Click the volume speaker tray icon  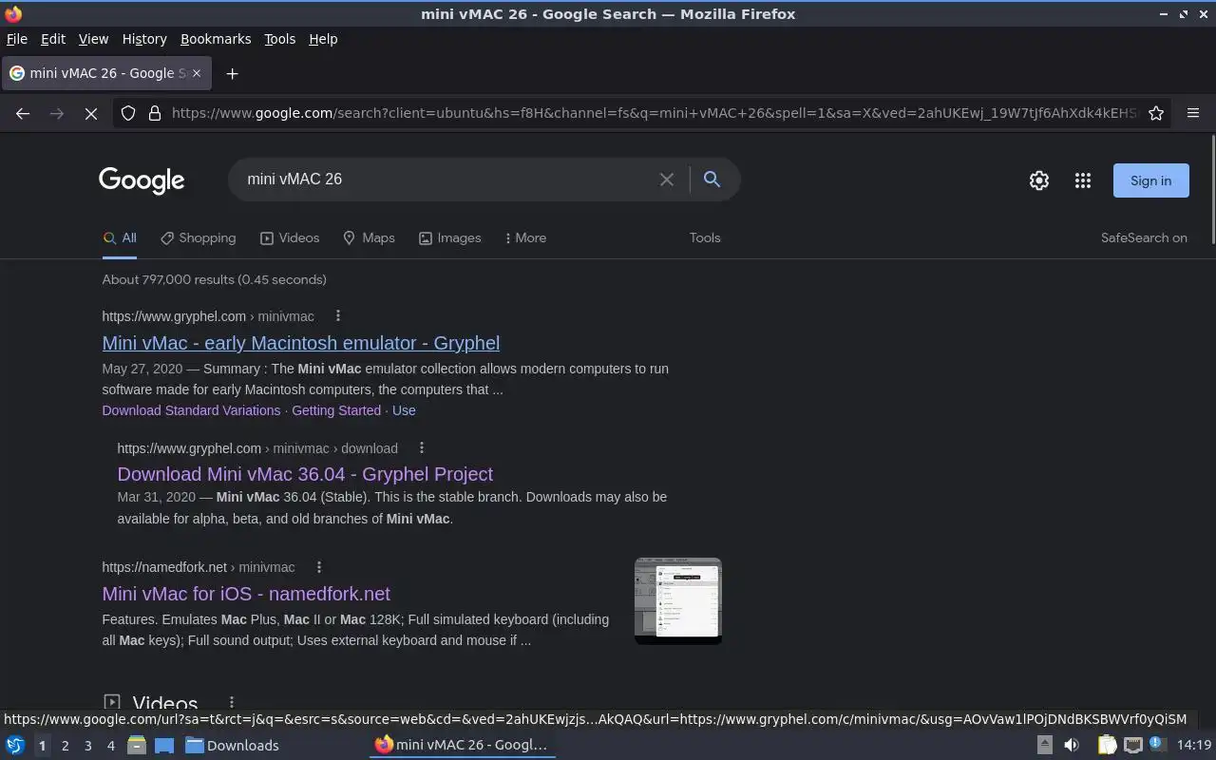coord(1072,746)
